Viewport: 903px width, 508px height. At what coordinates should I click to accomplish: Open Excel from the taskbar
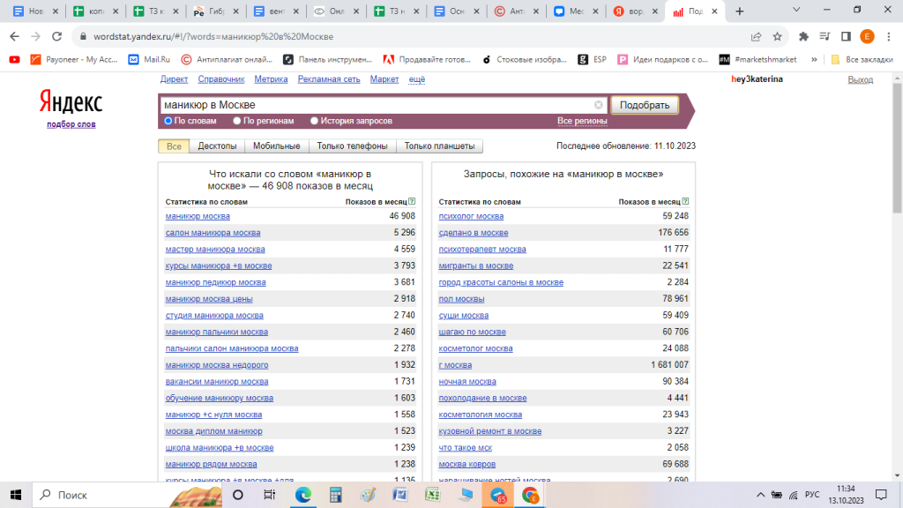pos(432,495)
